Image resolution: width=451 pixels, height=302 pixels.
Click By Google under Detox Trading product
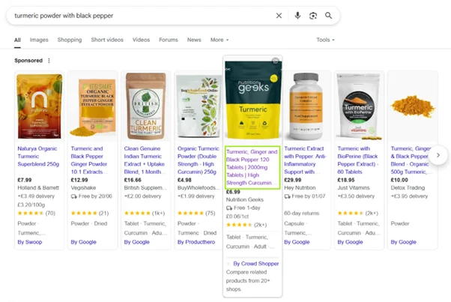403,242
